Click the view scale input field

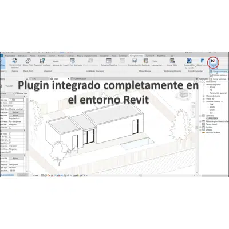pyautogui.click(x=17, y=100)
